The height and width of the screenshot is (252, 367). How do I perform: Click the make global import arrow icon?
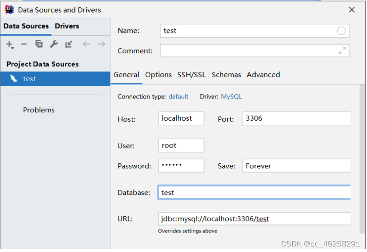point(69,44)
